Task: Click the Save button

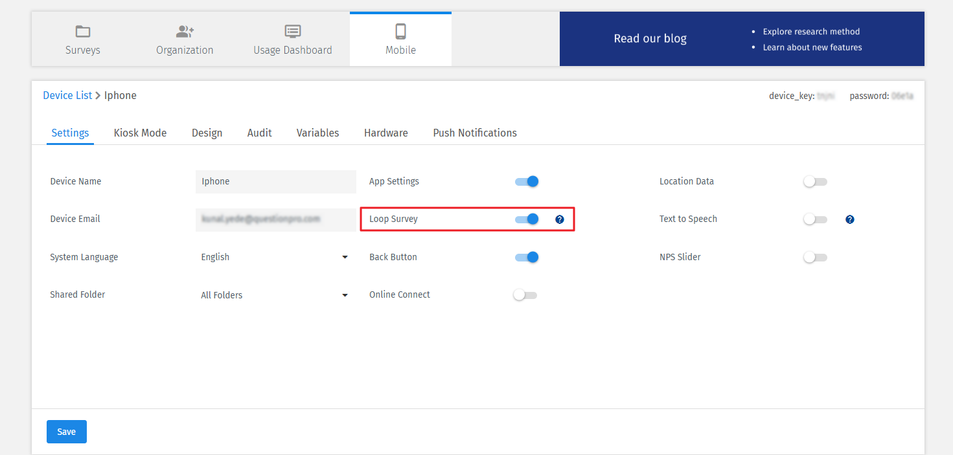Action: tap(67, 432)
